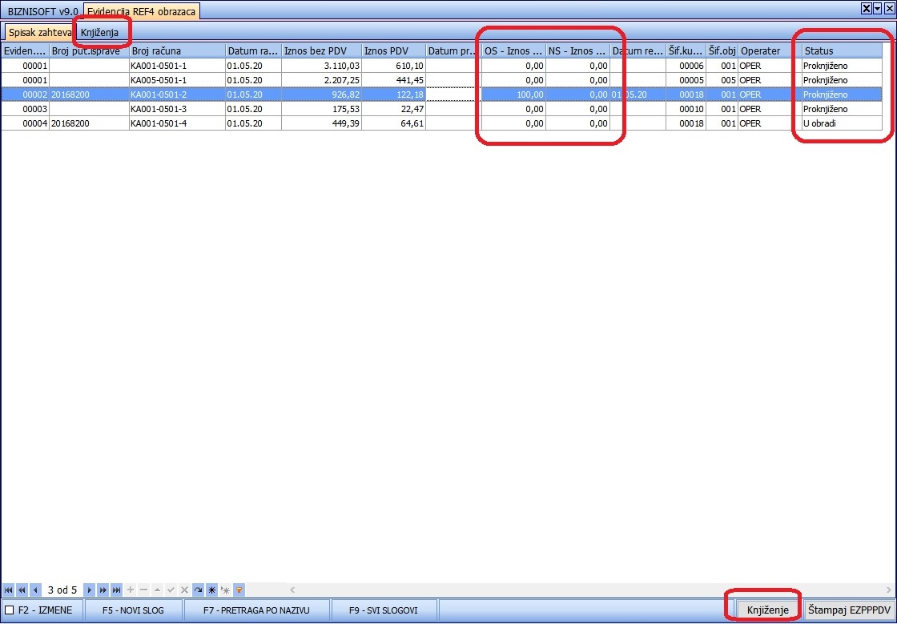Click the Broj put.isprave column header
Screen dimensions: 897x624
pyautogui.click(x=89, y=51)
